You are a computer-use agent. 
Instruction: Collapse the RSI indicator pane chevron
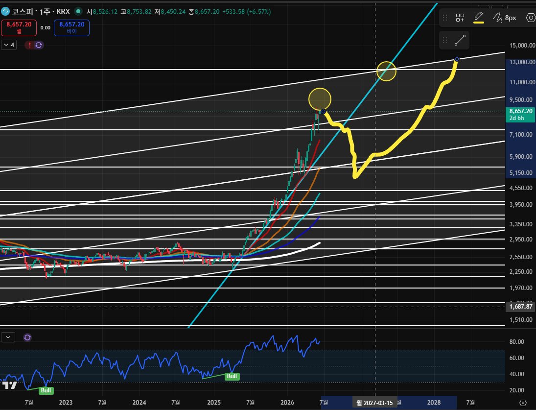click(8, 338)
